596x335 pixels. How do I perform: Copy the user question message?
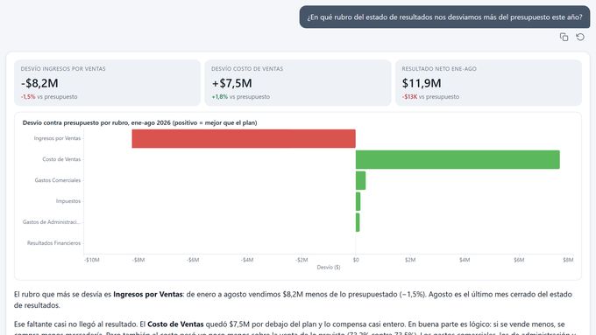564,37
